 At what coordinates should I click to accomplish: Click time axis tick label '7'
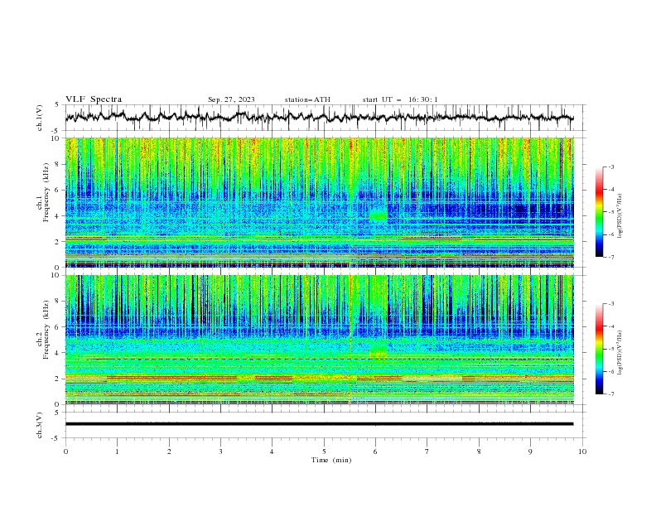point(427,451)
